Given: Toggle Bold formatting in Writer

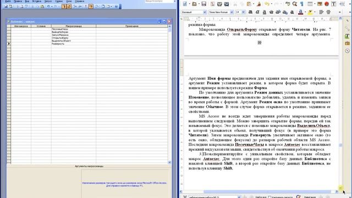Looking at the screenshot, I should tap(250, 12).
